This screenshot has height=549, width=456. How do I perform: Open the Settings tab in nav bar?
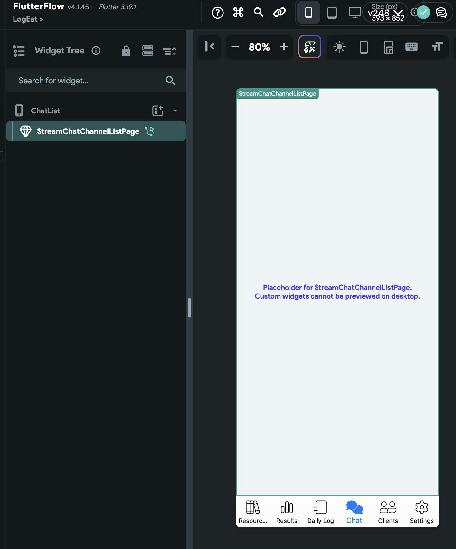click(x=422, y=512)
